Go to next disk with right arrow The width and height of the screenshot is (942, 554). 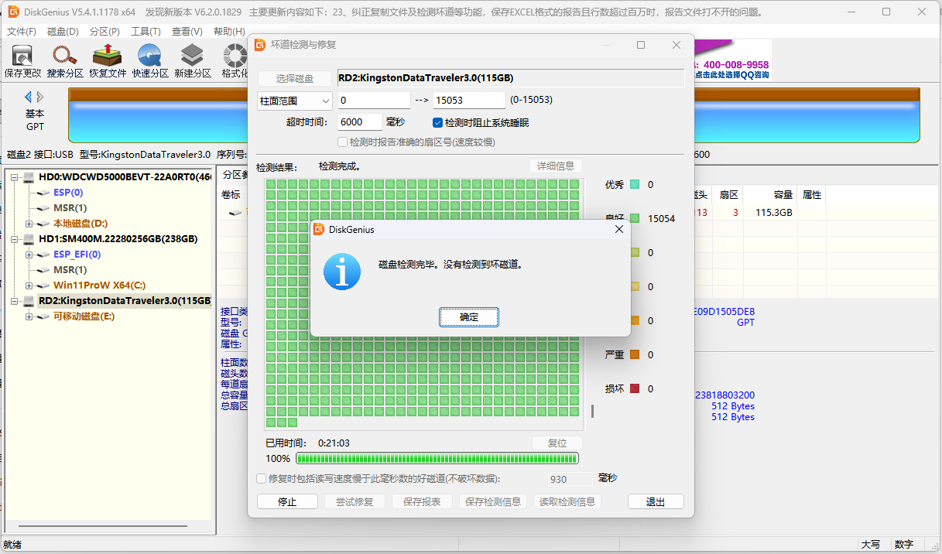click(40, 97)
